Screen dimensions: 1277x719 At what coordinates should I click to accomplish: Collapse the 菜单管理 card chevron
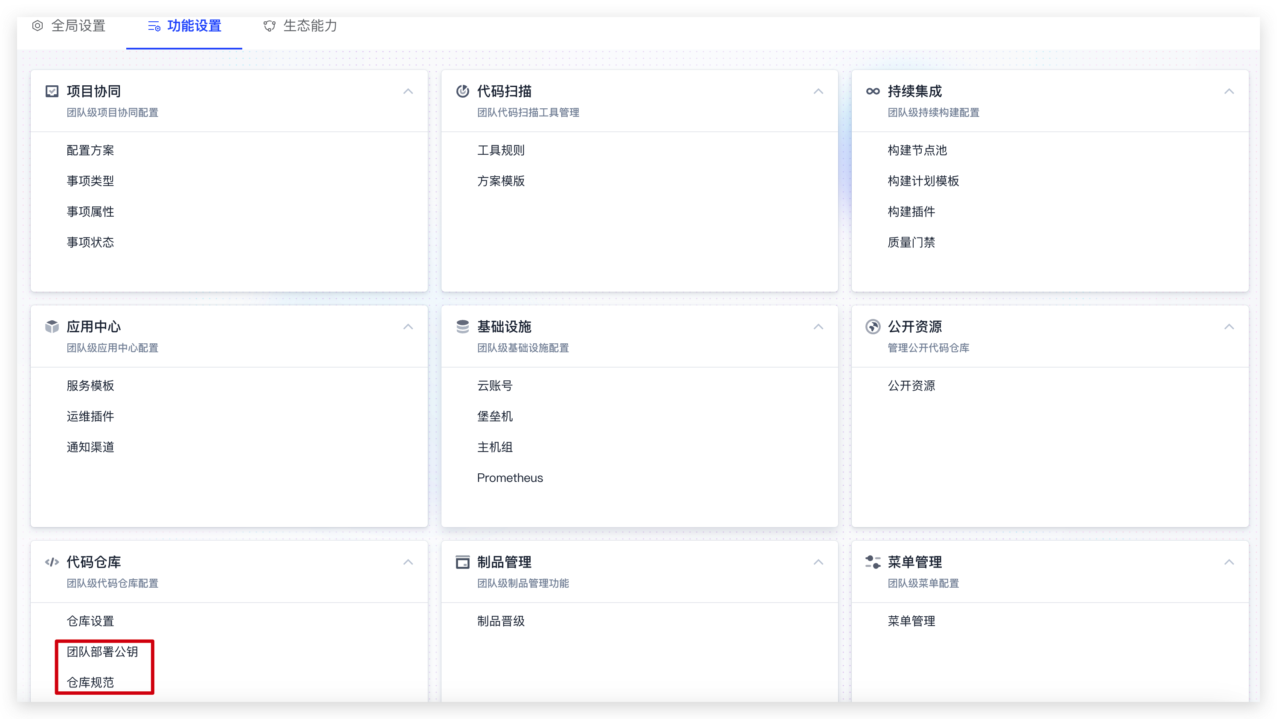pyautogui.click(x=1229, y=562)
